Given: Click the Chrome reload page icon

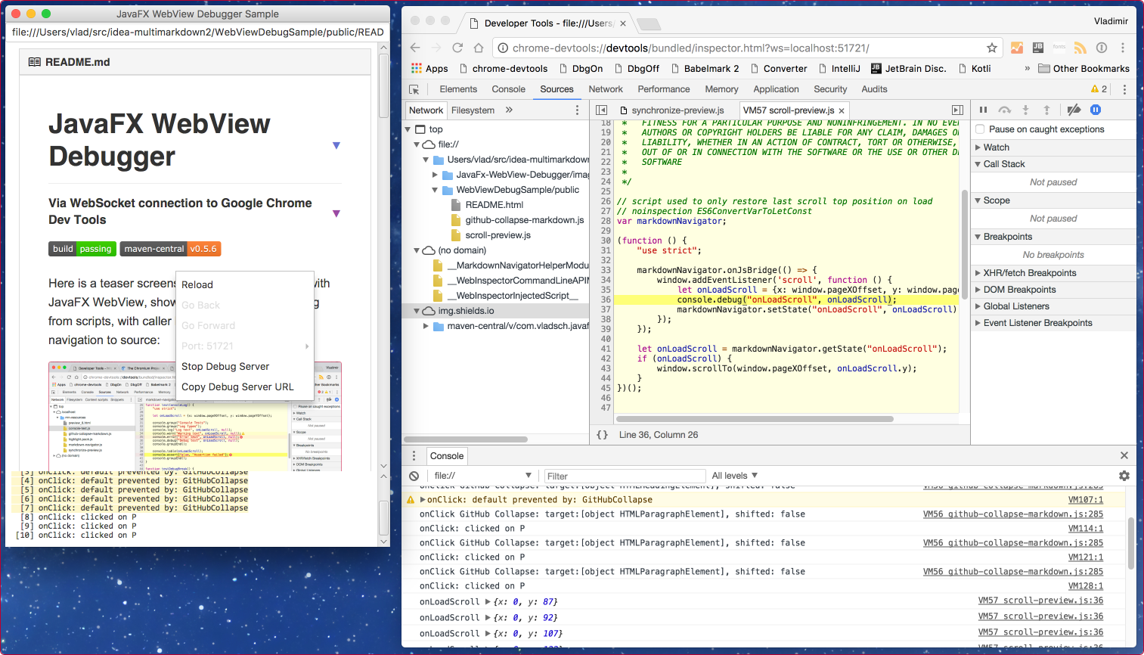Looking at the screenshot, I should (457, 48).
